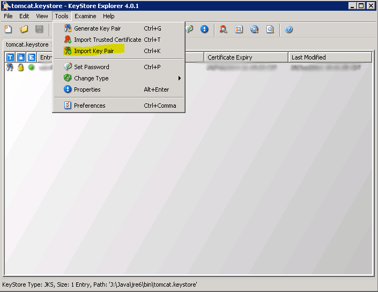The height and width of the screenshot is (292, 378).
Task: Click the Examine SSL toolbar icon
Action: point(254,29)
